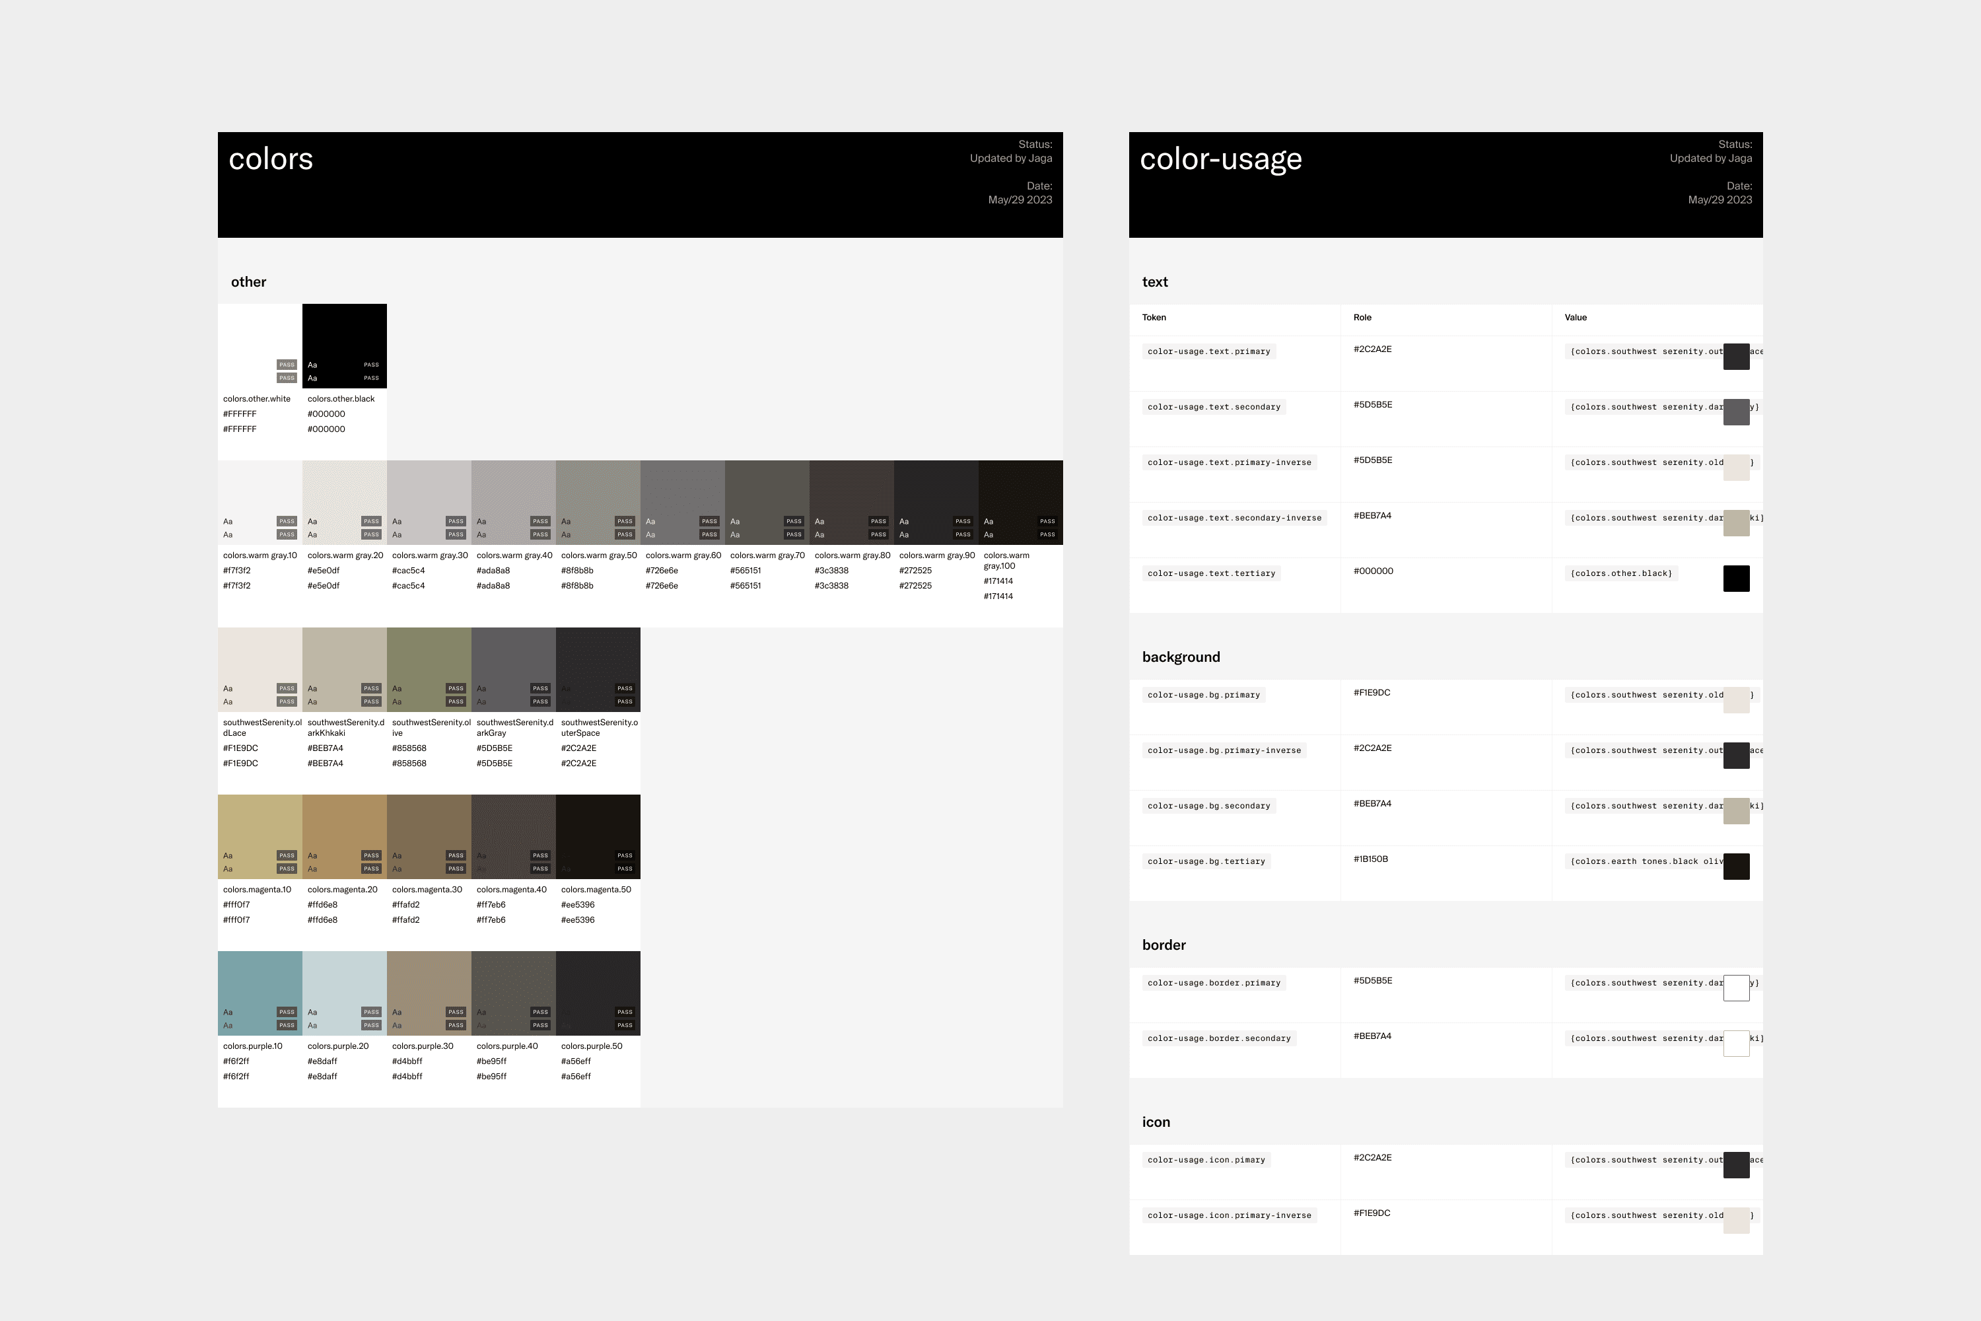Click the black swatch next to {colors.other.black}
1981x1321 pixels.
tap(1736, 579)
